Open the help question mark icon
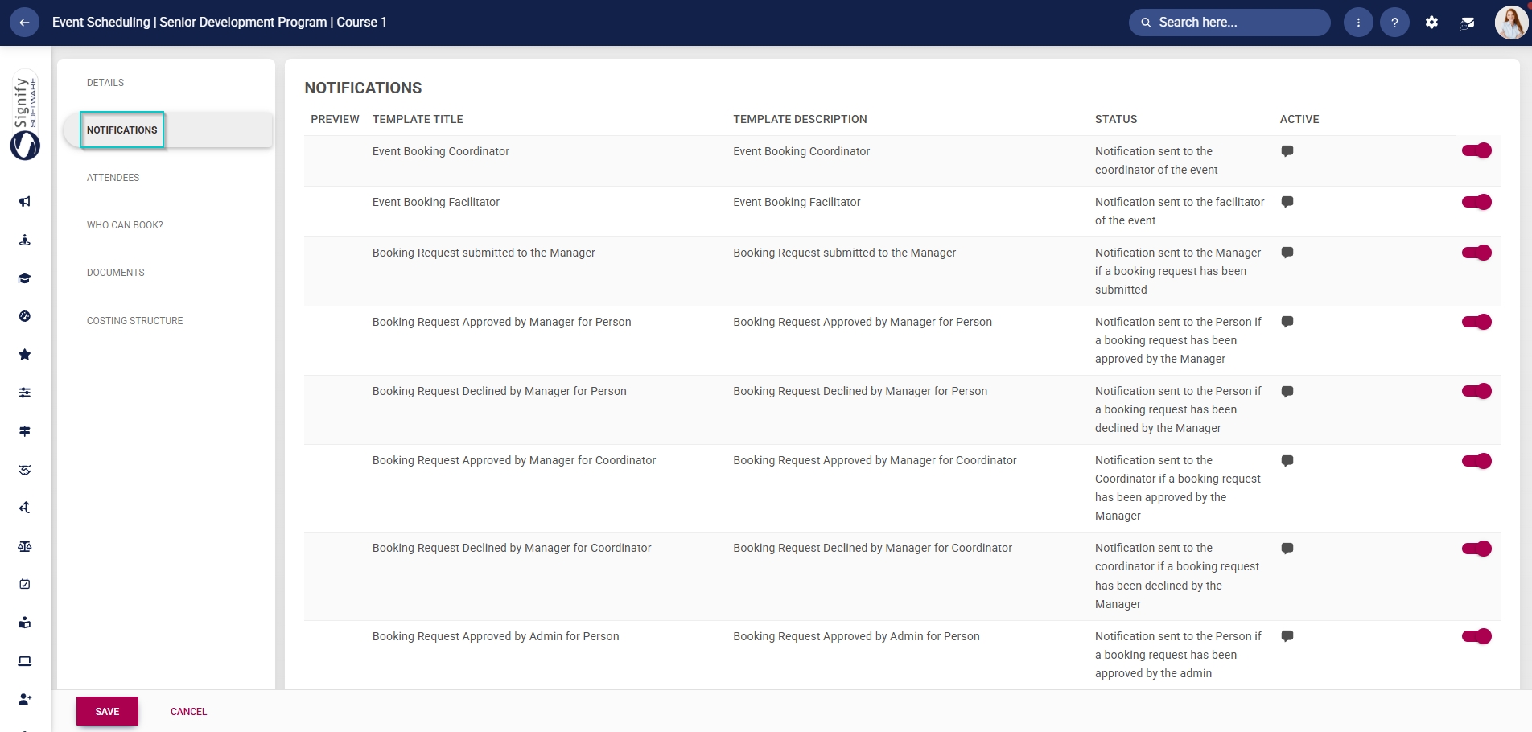 click(x=1394, y=23)
